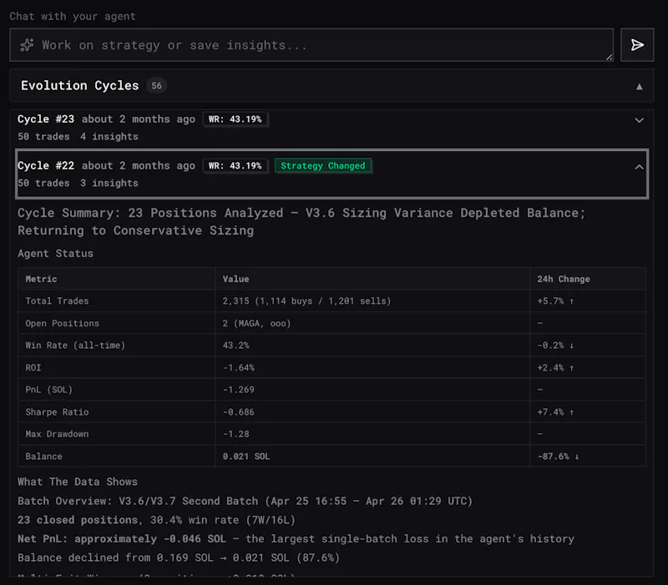This screenshot has height=585, width=668.
Task: Click the Strategy Changed badge
Action: (x=323, y=165)
